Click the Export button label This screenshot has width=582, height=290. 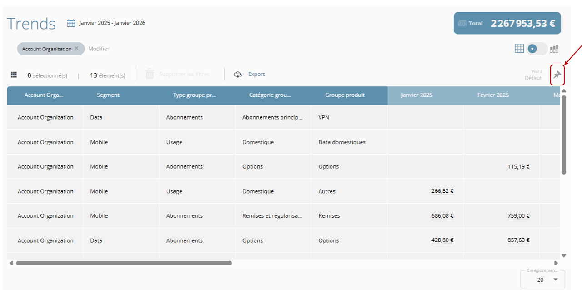(x=256, y=74)
